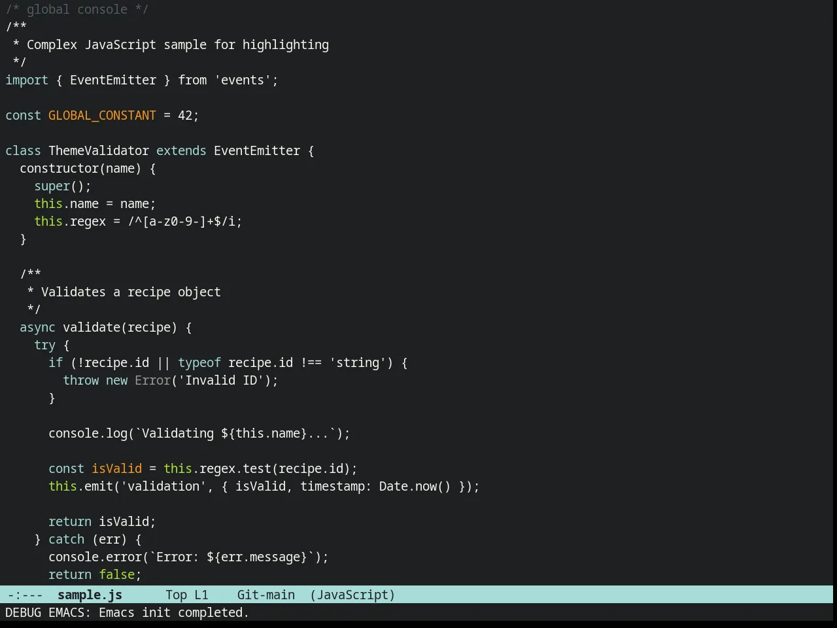Click the Top L1 position indicator
This screenshot has height=628, width=837.
coord(187,595)
